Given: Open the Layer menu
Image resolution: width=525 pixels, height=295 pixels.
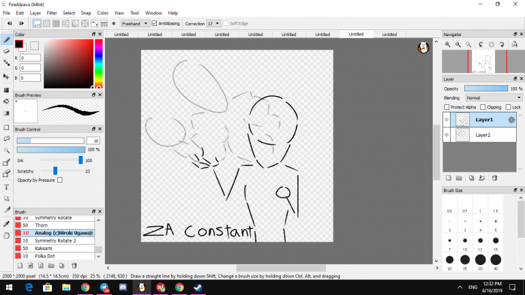Looking at the screenshot, I should click(x=35, y=13).
